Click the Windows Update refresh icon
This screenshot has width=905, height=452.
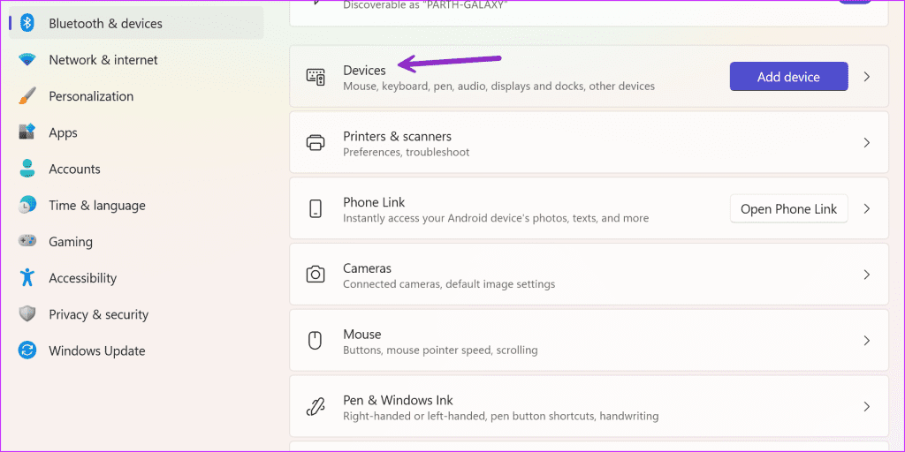click(x=27, y=350)
